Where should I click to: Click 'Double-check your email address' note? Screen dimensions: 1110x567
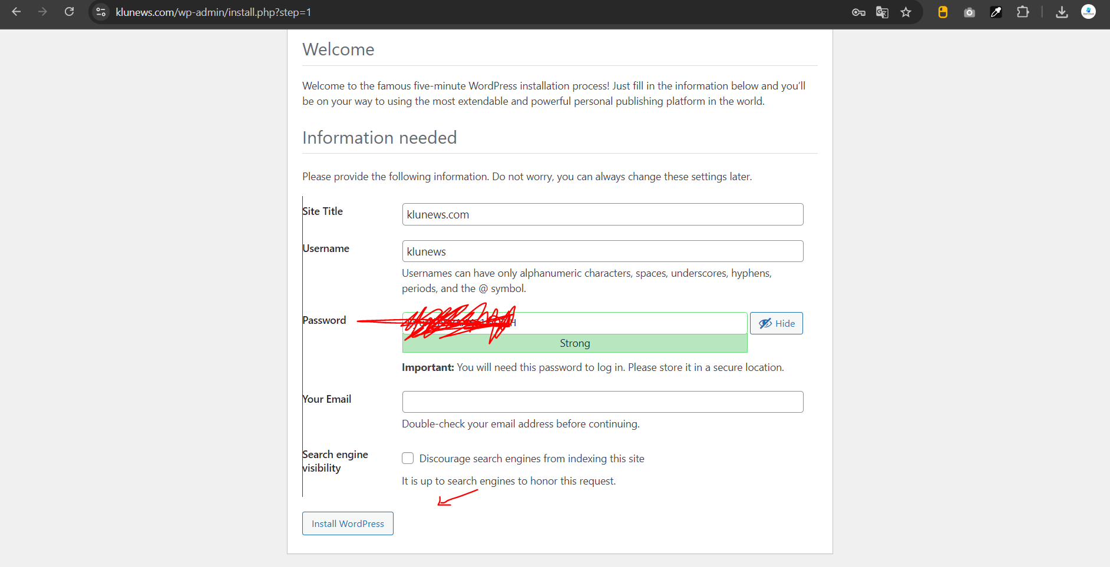(x=521, y=424)
